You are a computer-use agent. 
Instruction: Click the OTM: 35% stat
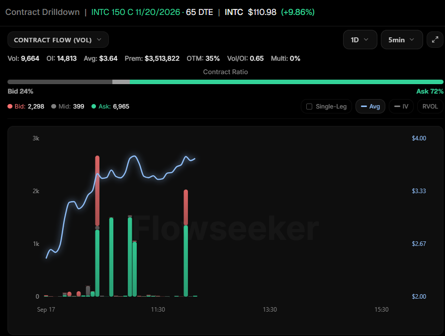click(x=203, y=59)
